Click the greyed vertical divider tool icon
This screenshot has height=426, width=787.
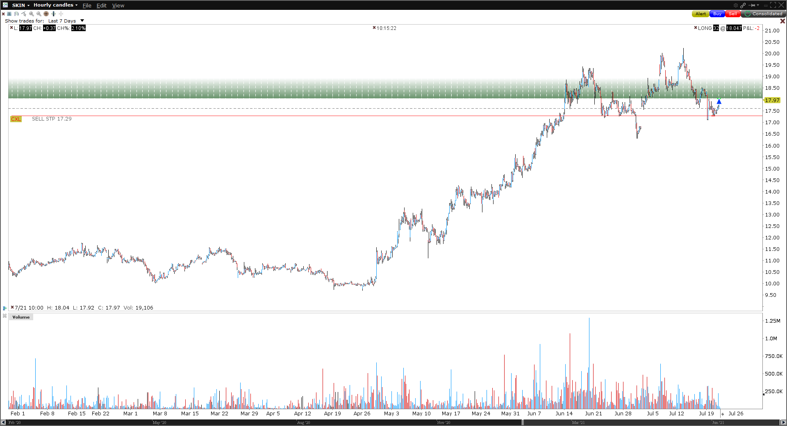click(61, 14)
